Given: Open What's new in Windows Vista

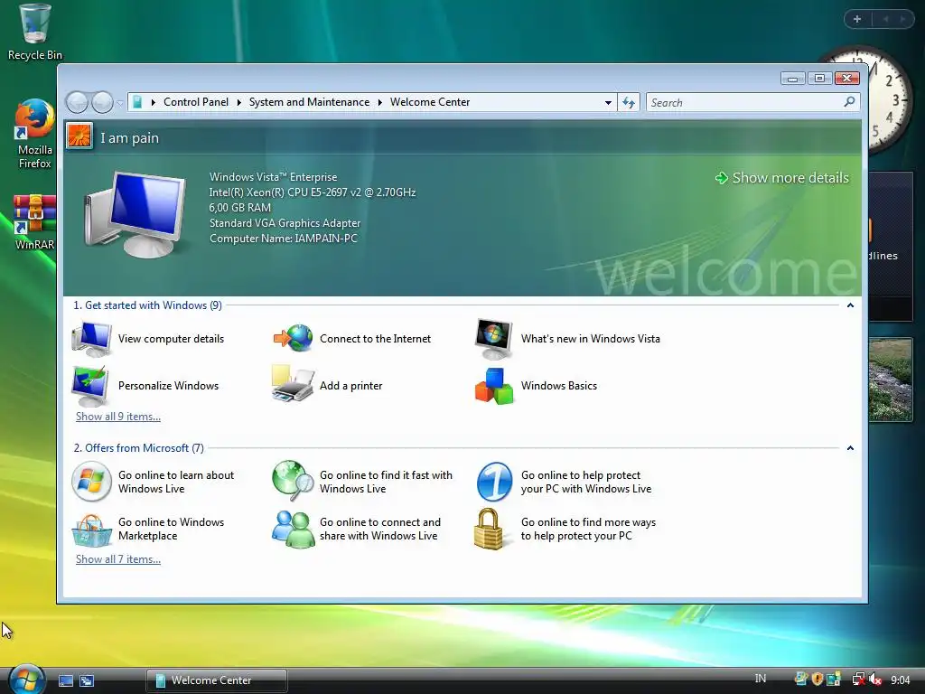Looking at the screenshot, I should (x=567, y=339).
